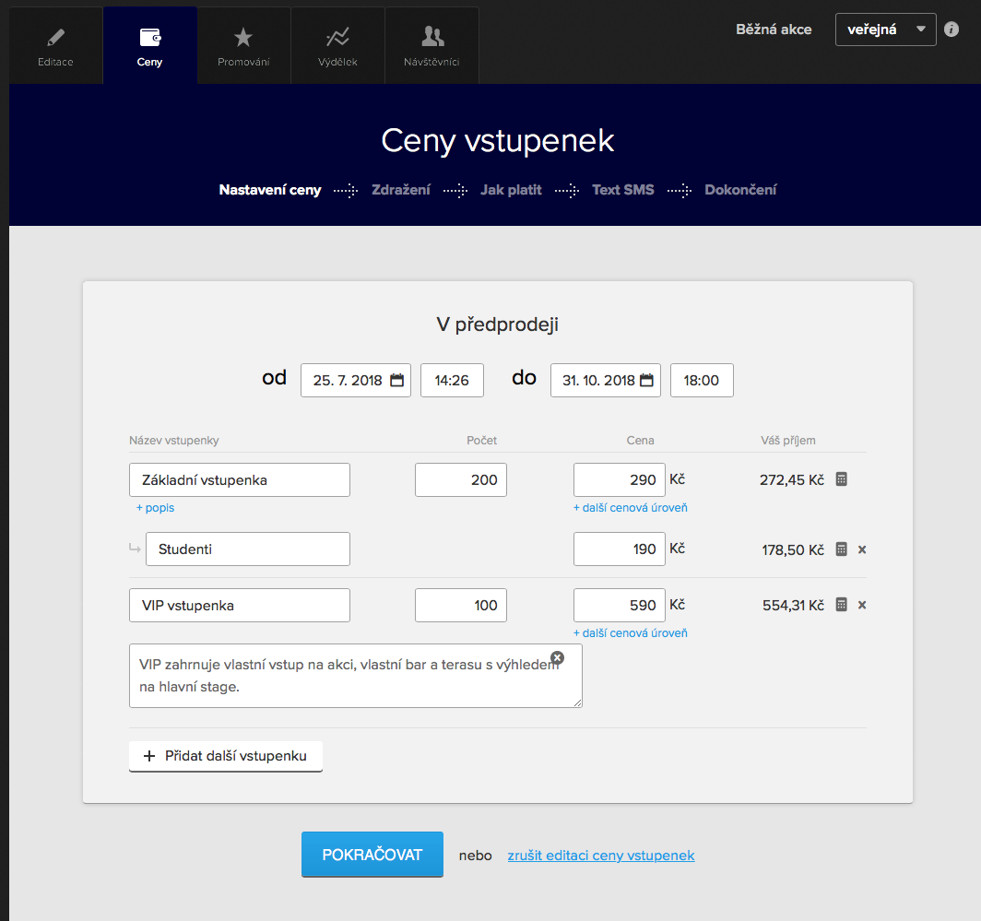Switch to the Editace tab
Image resolution: width=981 pixels, height=921 pixels.
coord(55,44)
